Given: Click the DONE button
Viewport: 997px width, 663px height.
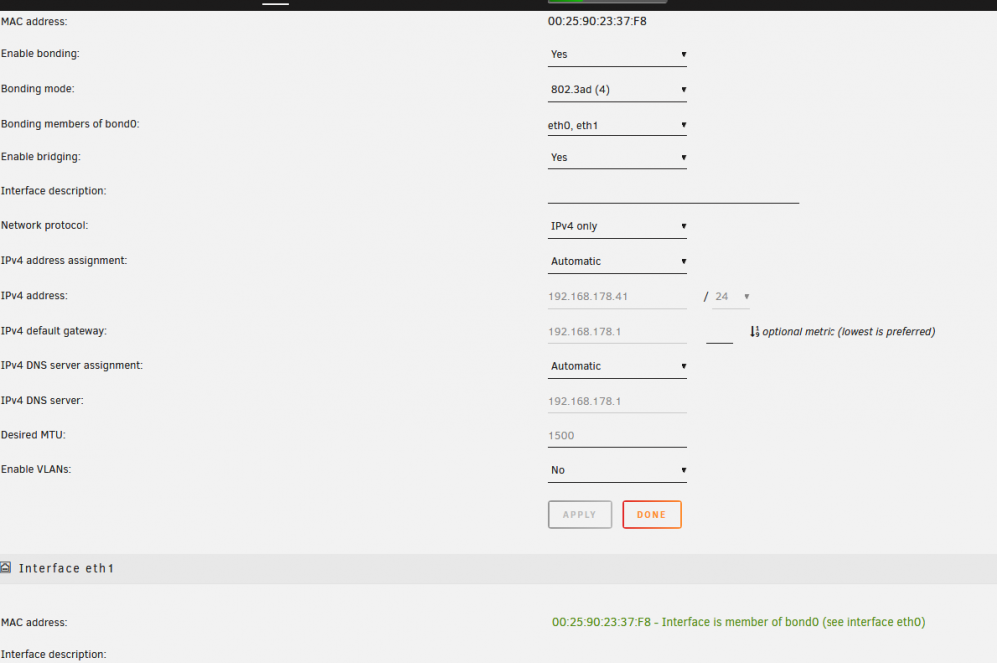Looking at the screenshot, I should pyautogui.click(x=652, y=514).
